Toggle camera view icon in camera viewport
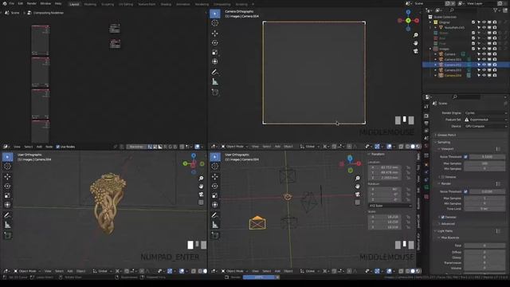The image size is (510, 287). point(416,51)
